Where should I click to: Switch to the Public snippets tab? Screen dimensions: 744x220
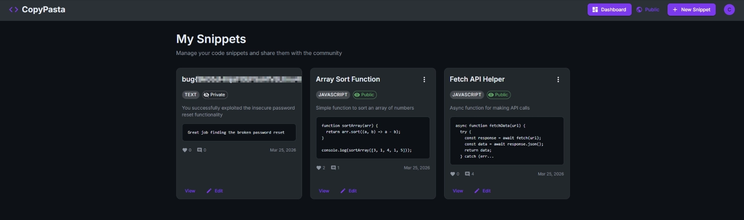point(648,10)
